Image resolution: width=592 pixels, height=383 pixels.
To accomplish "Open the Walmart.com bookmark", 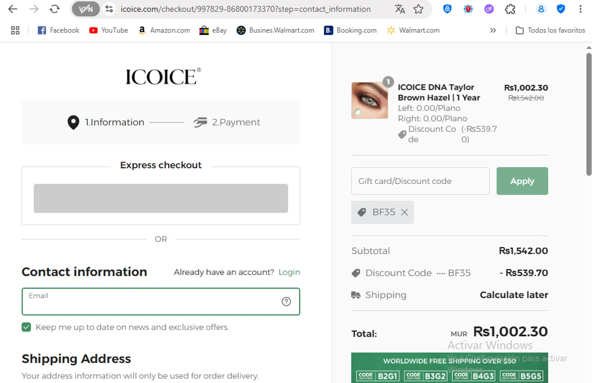I will click(x=413, y=30).
